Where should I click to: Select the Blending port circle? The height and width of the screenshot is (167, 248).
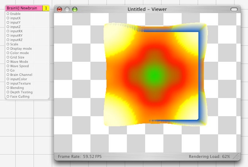(x=8, y=88)
